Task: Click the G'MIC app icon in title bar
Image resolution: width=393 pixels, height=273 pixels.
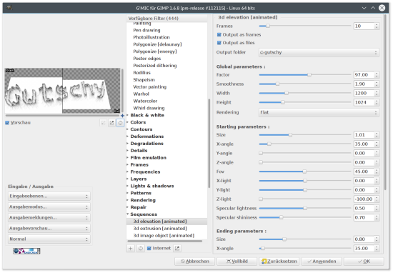Action: [x=9, y=8]
